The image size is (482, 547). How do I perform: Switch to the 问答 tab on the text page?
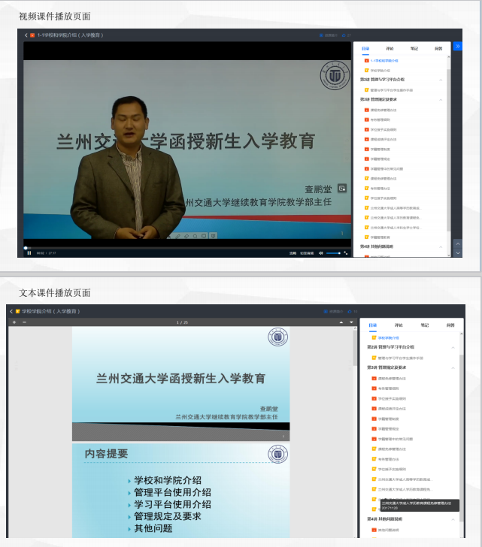(450, 325)
